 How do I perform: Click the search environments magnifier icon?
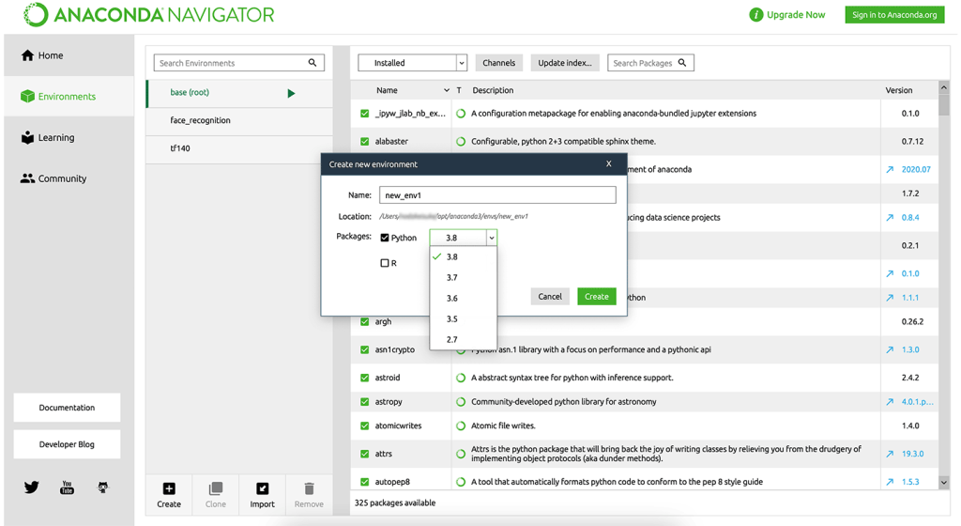(313, 63)
